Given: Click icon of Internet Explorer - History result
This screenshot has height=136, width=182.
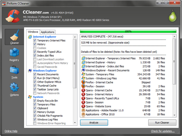Looking at the screenshot, I should 83,62.
